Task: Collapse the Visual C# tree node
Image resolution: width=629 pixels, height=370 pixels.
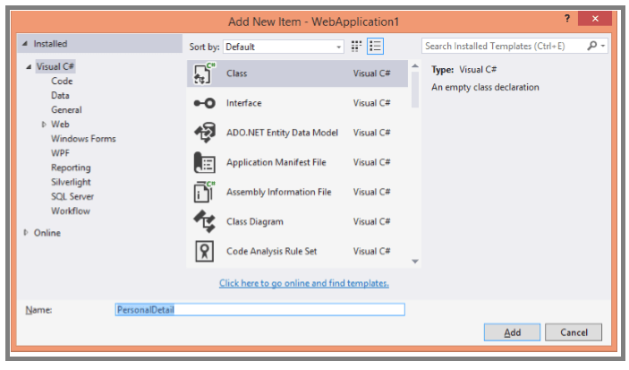Action: click(29, 66)
